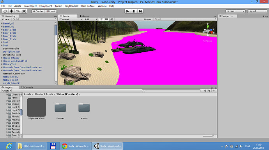This screenshot has width=269, height=150.
Task: Open Chrome Unity Accounts taskbar item
Action: [x=75, y=146]
